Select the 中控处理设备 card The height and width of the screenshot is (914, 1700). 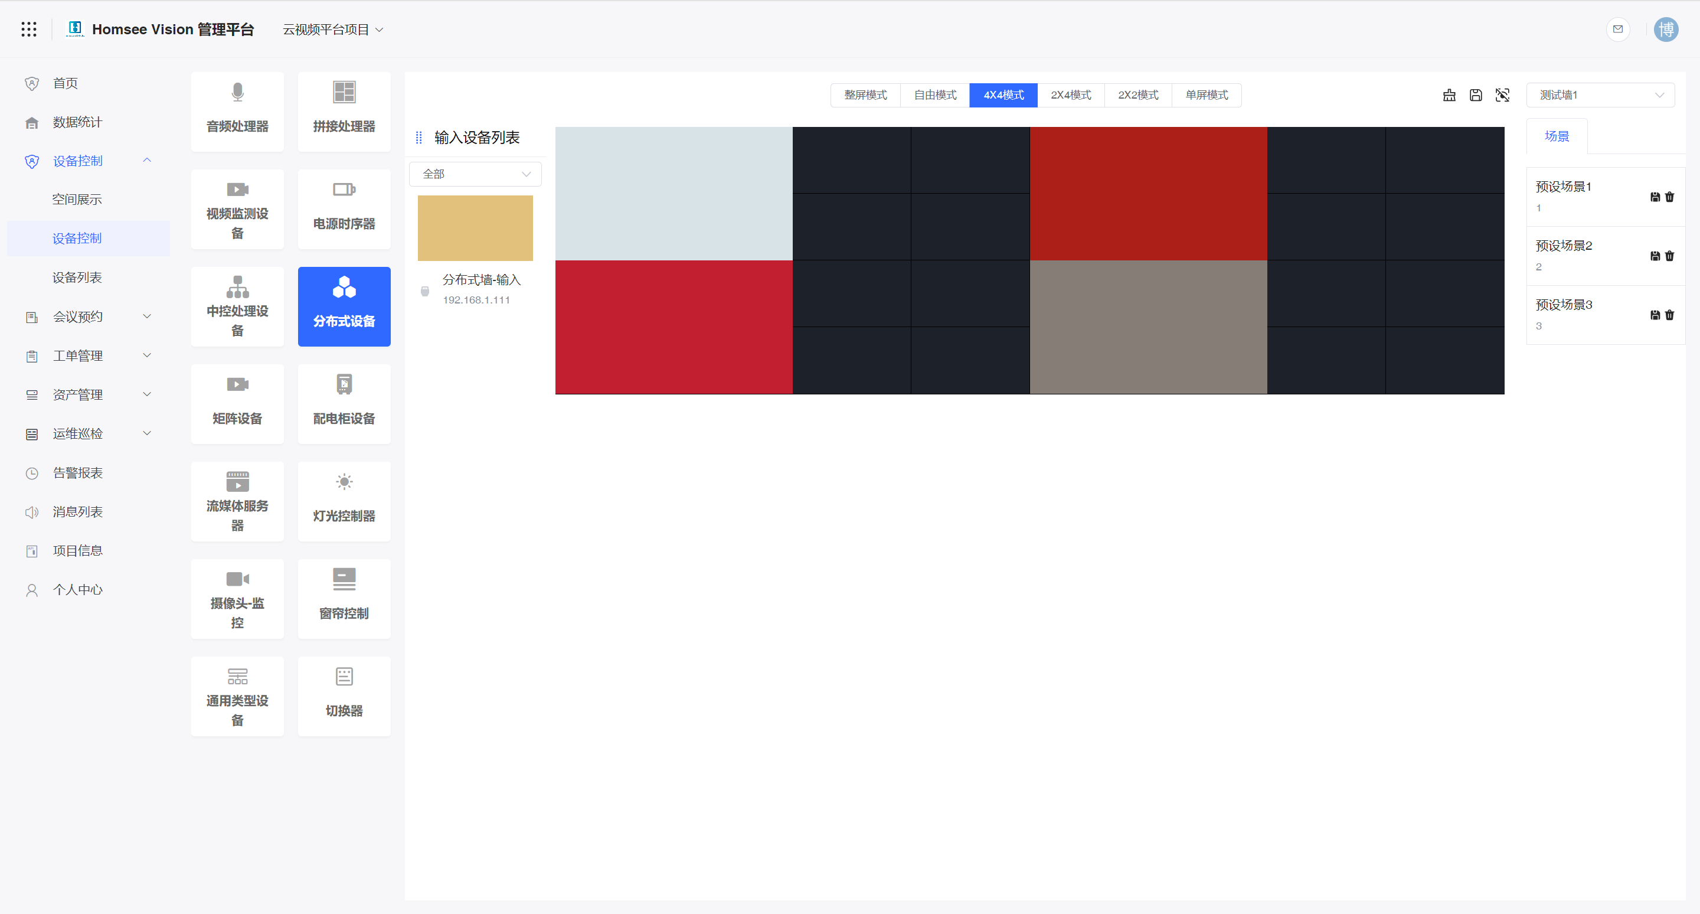pos(237,306)
